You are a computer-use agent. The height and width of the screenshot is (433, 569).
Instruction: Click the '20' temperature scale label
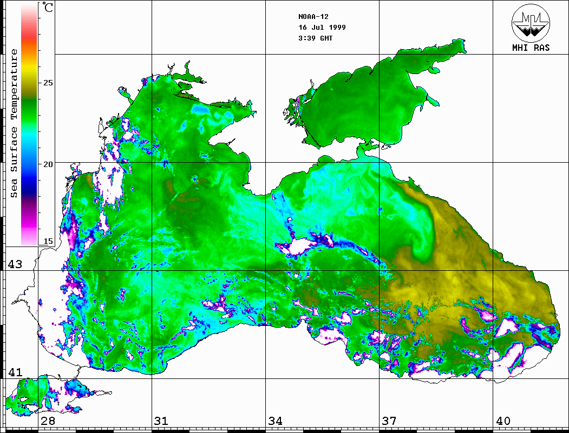[x=48, y=164]
